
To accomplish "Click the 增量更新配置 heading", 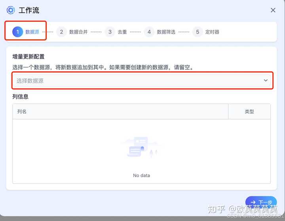I will 28,56.
